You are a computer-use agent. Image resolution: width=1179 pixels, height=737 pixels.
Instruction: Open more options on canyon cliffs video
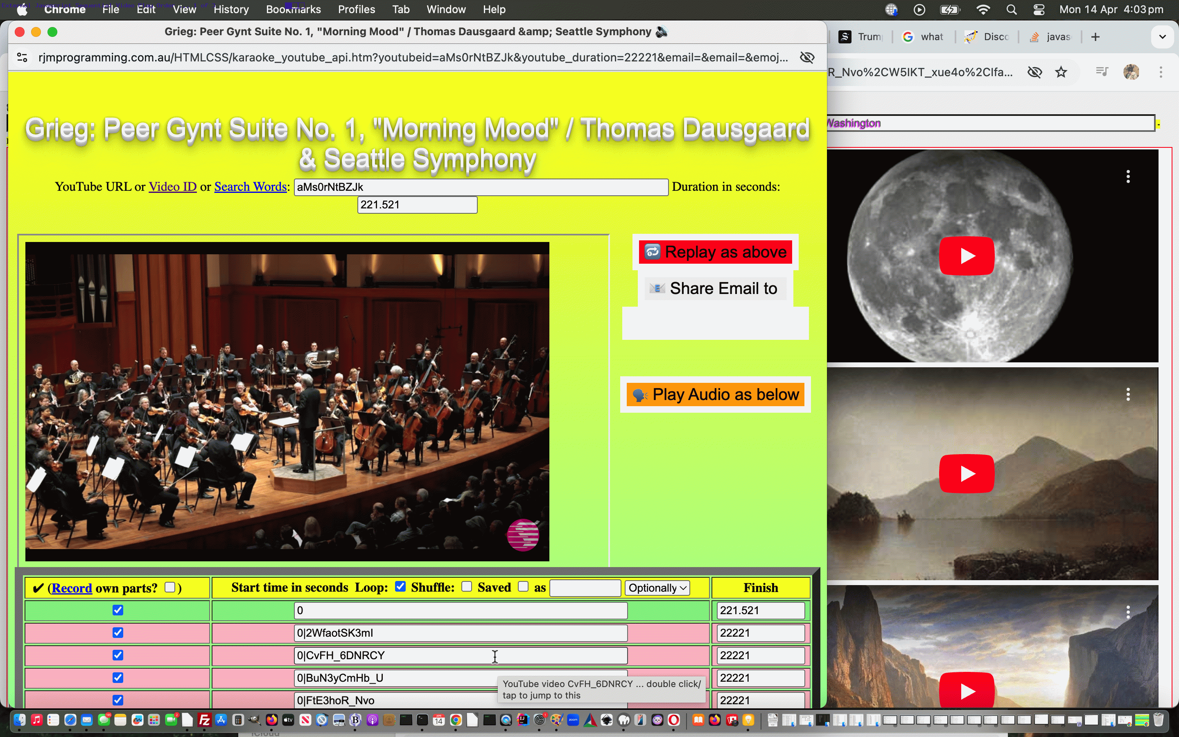(x=1128, y=612)
